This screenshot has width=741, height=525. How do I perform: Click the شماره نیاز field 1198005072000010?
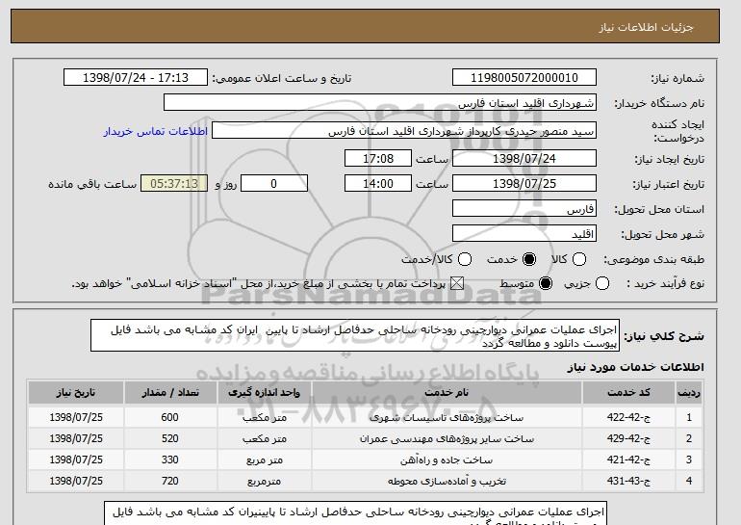tap(524, 78)
